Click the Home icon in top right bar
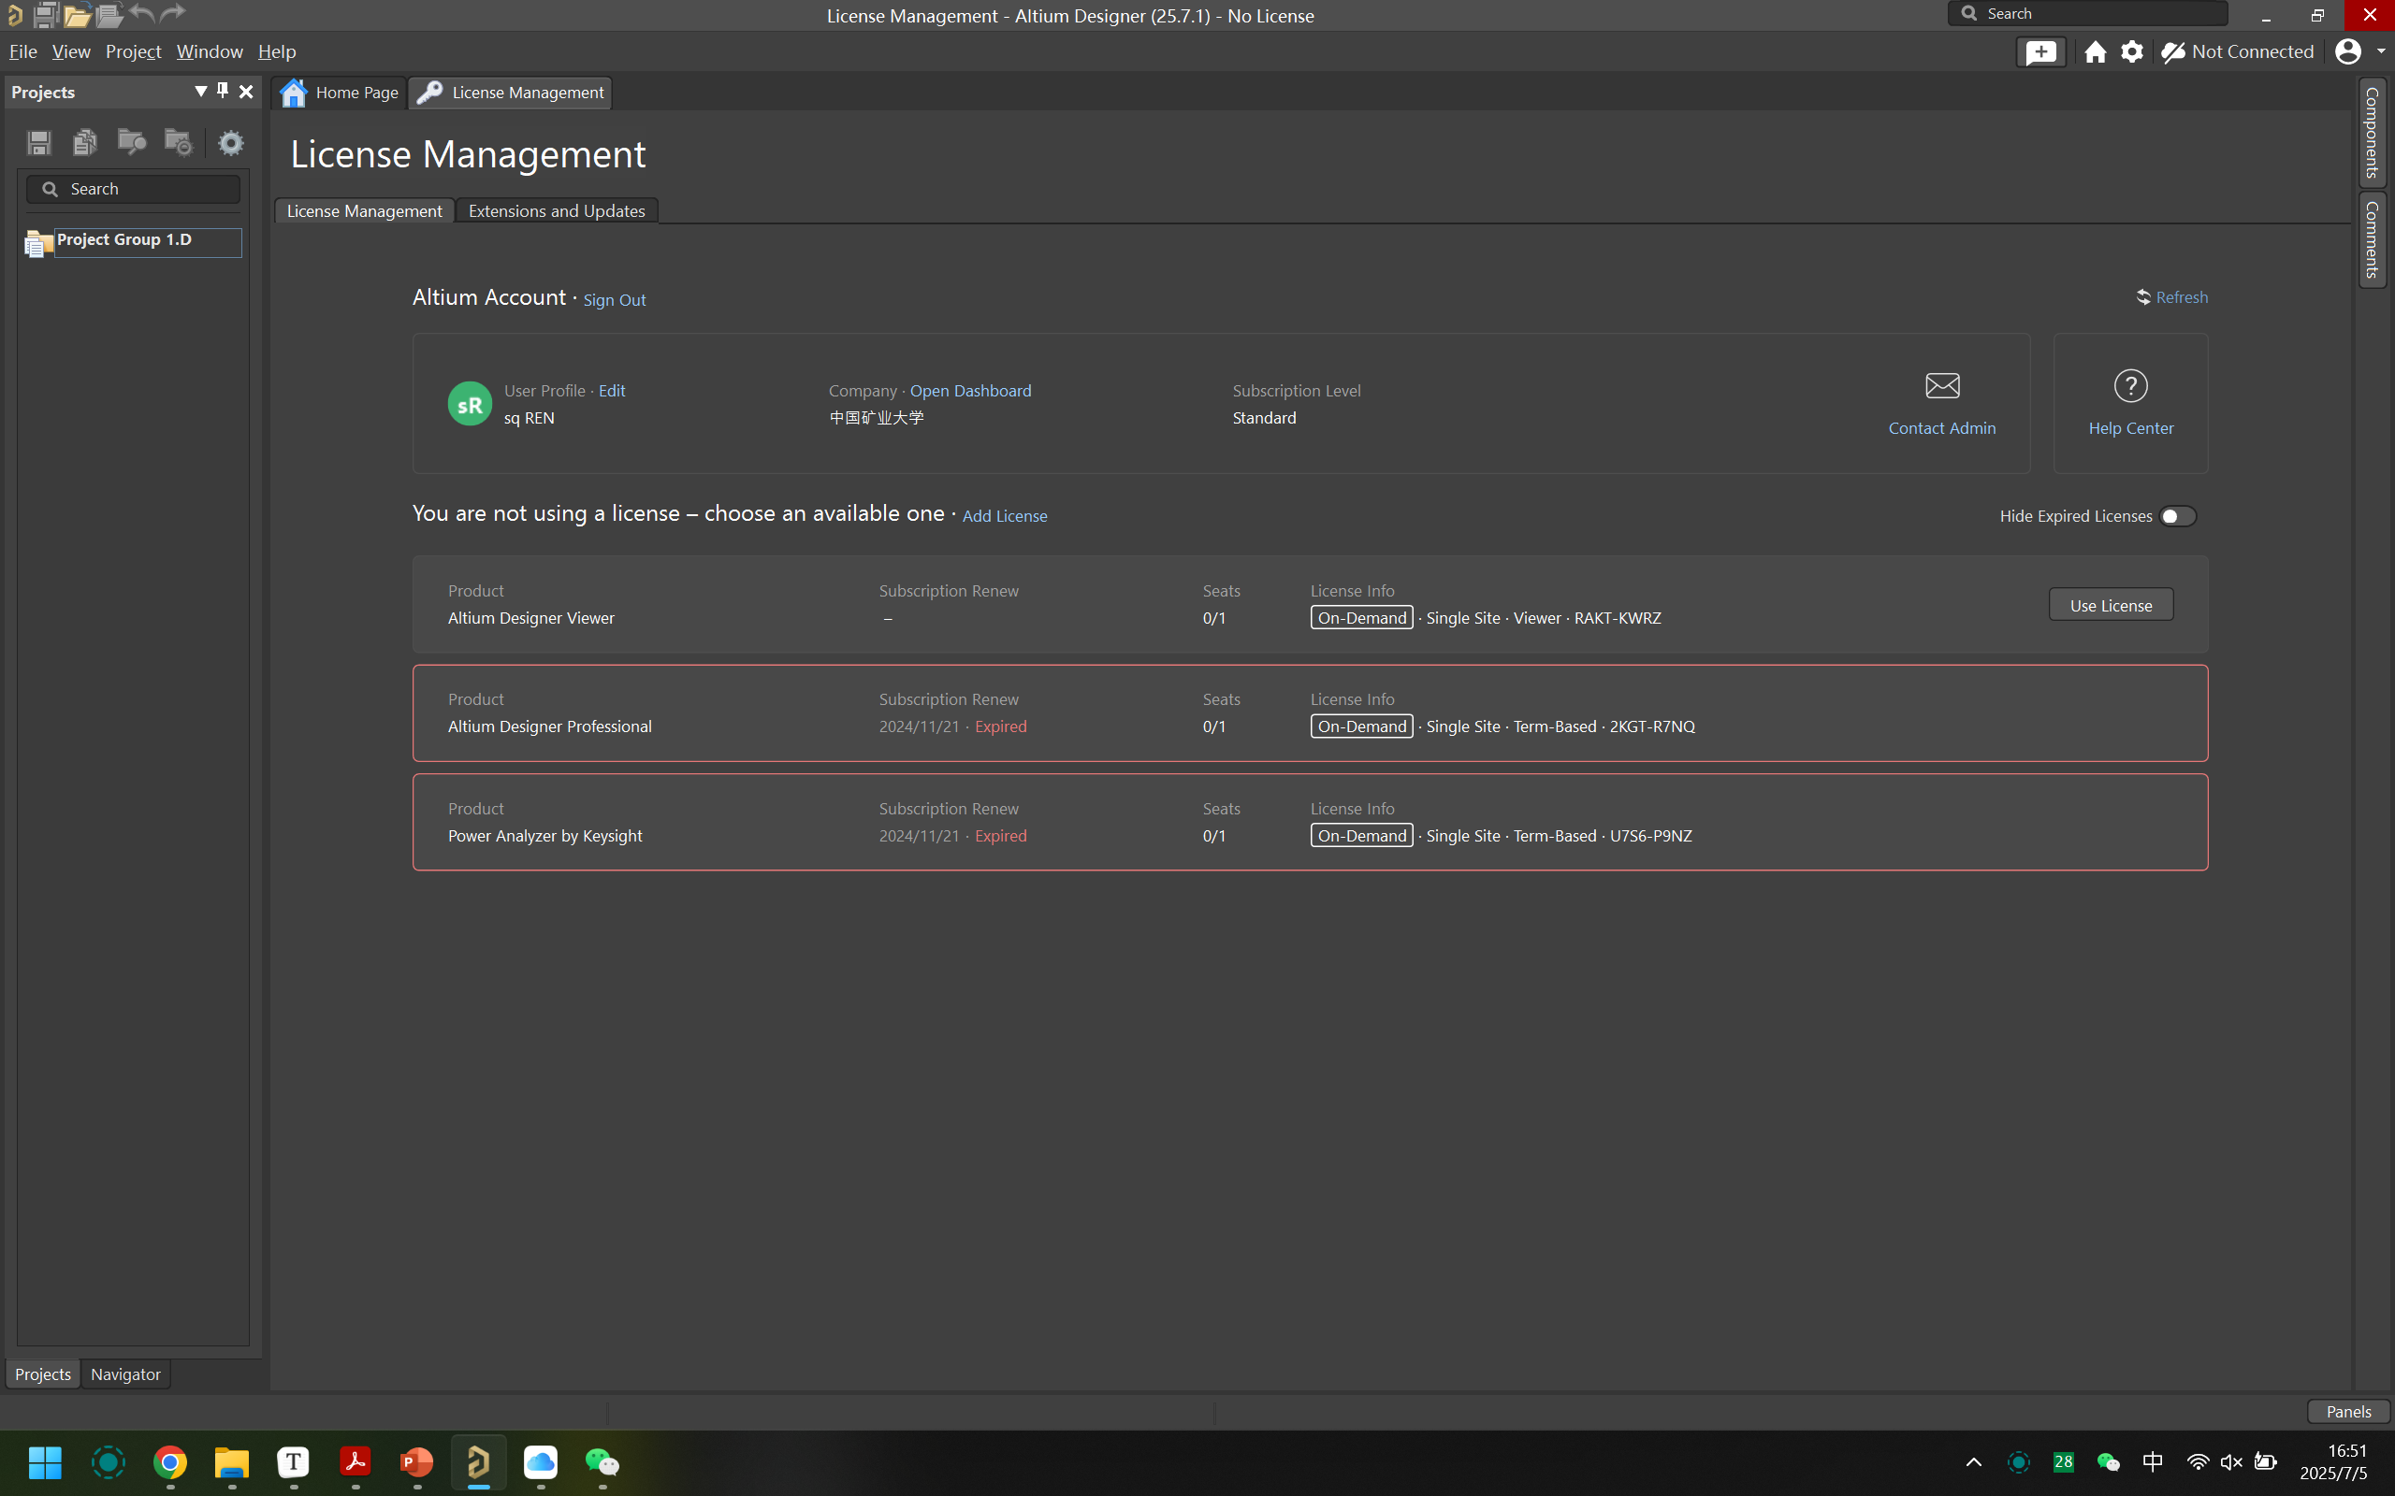 point(2095,51)
